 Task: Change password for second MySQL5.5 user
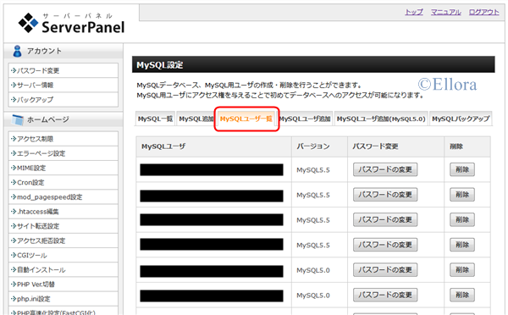coord(385,195)
